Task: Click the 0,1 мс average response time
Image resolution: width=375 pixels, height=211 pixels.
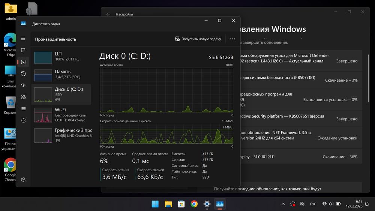Action: (x=141, y=161)
